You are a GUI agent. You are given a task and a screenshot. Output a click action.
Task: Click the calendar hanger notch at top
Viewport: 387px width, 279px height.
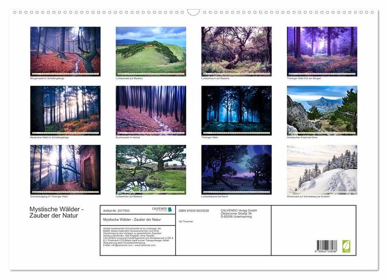point(193,12)
